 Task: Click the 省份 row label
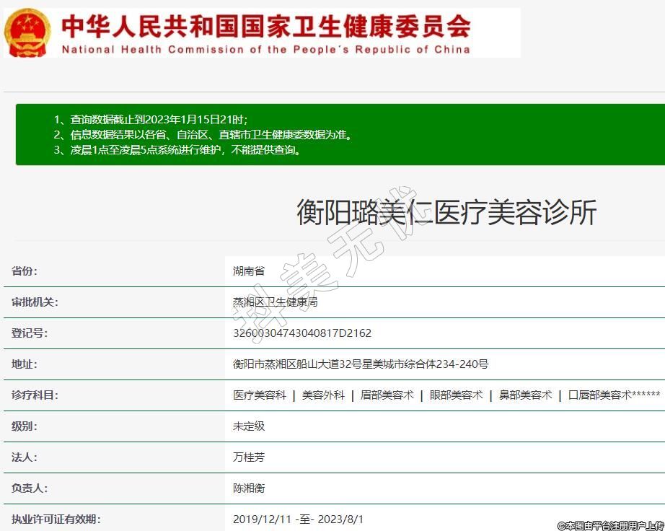tap(24, 271)
